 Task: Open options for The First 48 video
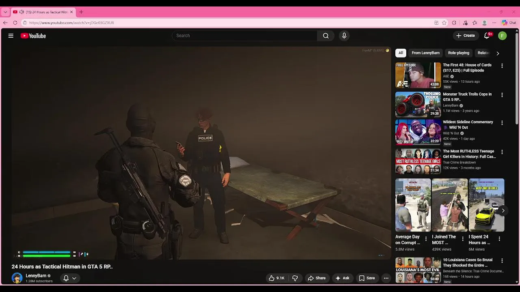[x=502, y=66]
